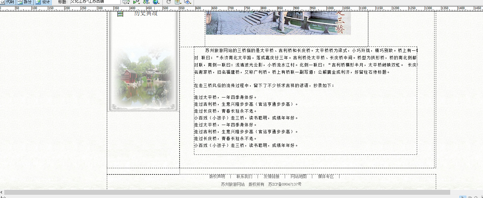The width and height of the screenshot is (483, 198).
Task: Click the small icon beside 历史典故
Action: tap(120, 14)
